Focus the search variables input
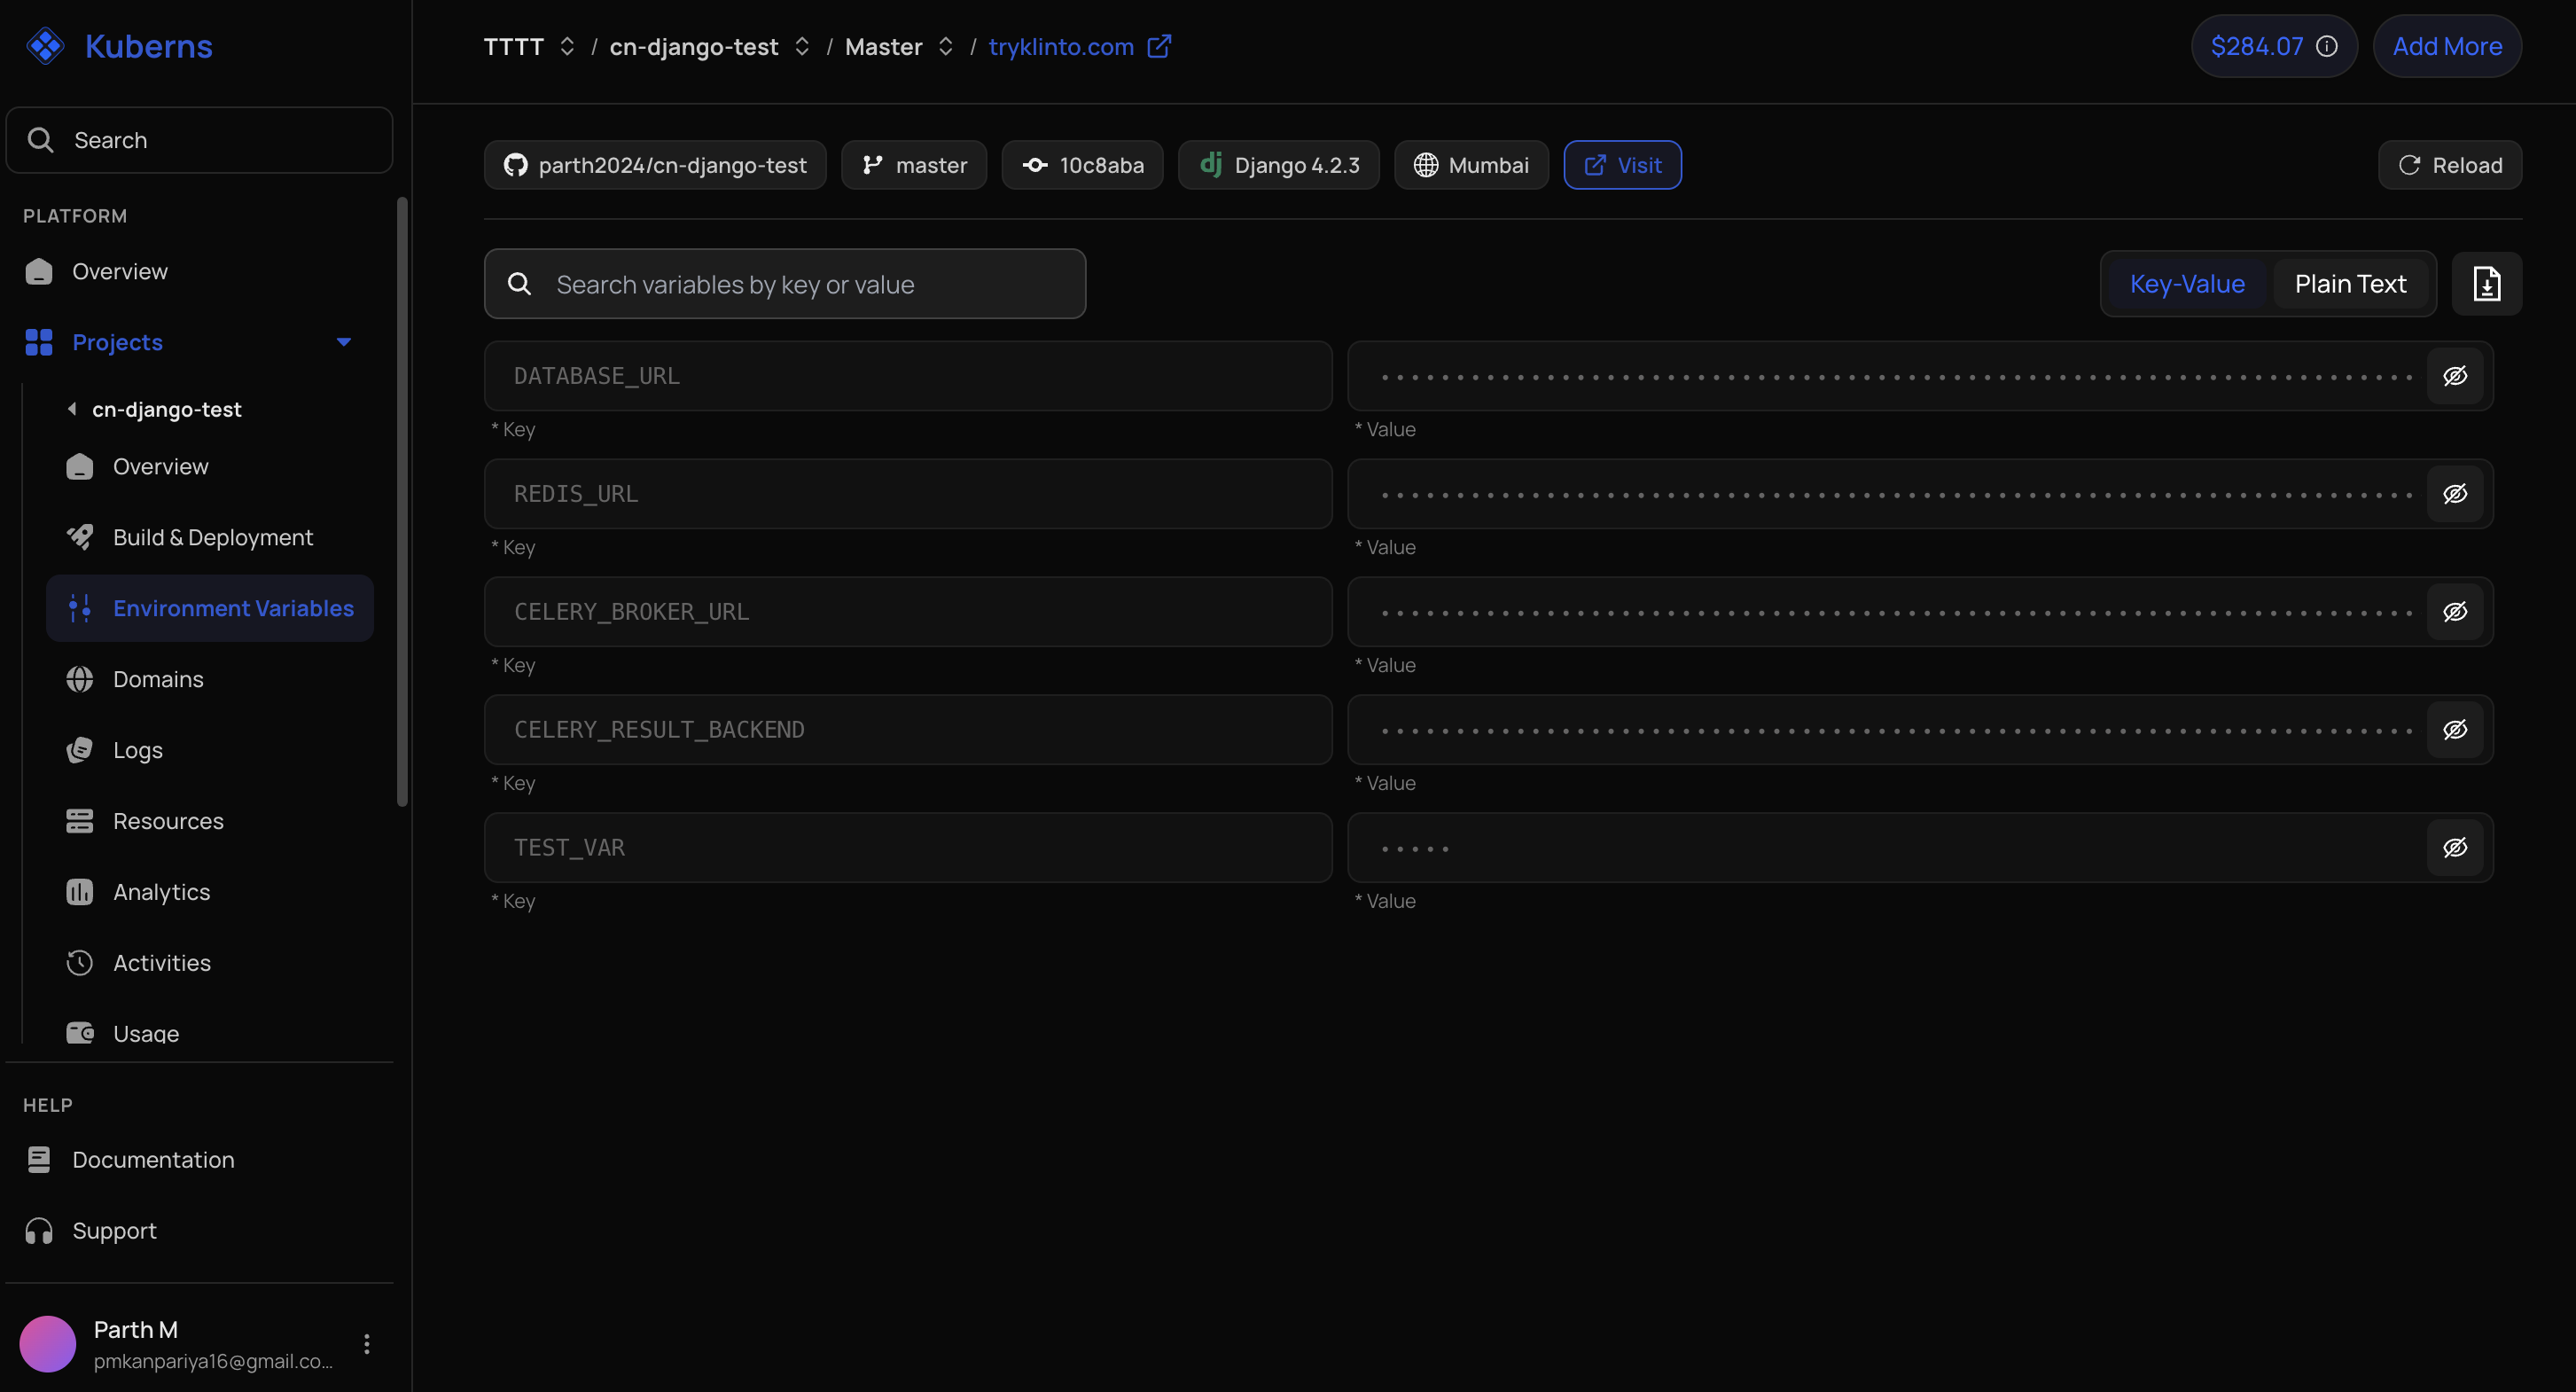 [785, 284]
